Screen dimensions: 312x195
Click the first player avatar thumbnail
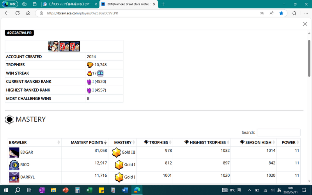coord(53,46)
